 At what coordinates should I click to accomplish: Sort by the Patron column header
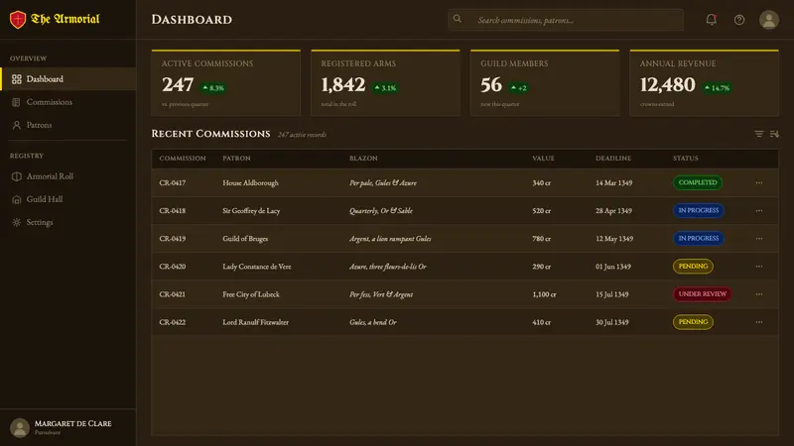coord(236,159)
